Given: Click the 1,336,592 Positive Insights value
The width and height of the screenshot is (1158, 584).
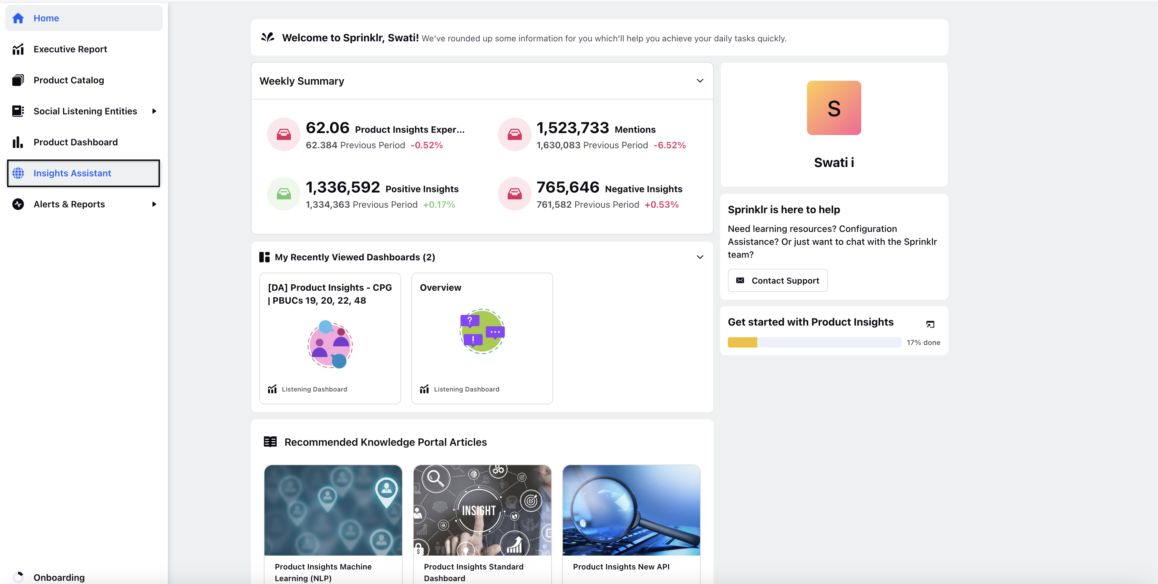Looking at the screenshot, I should click(343, 187).
